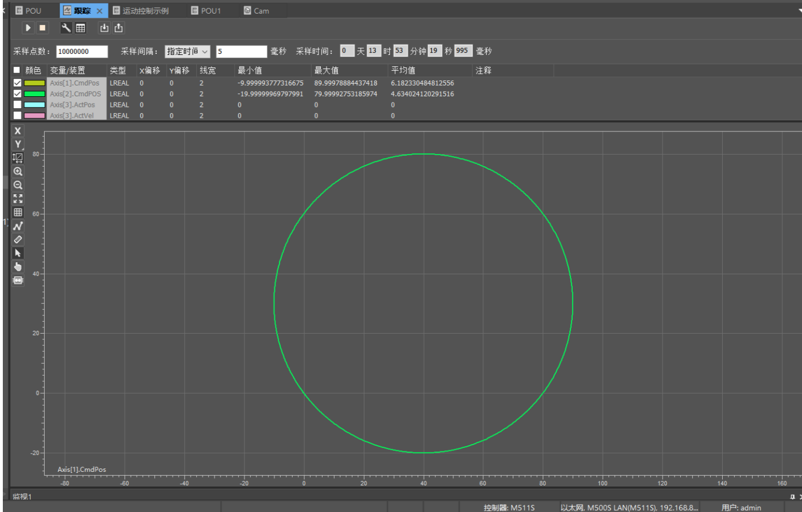The width and height of the screenshot is (802, 512).
Task: Switch to the POU1 tab
Action: point(206,11)
